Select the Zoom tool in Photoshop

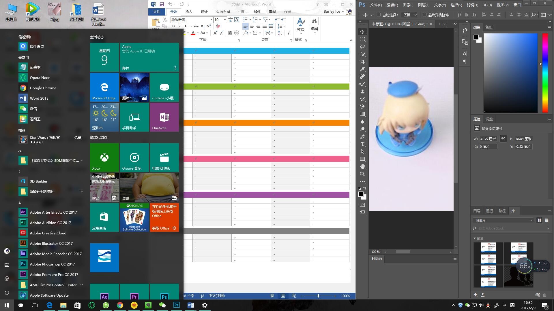tap(362, 174)
